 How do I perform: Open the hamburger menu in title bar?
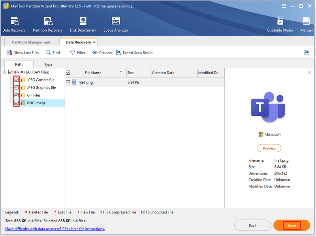(284, 6)
